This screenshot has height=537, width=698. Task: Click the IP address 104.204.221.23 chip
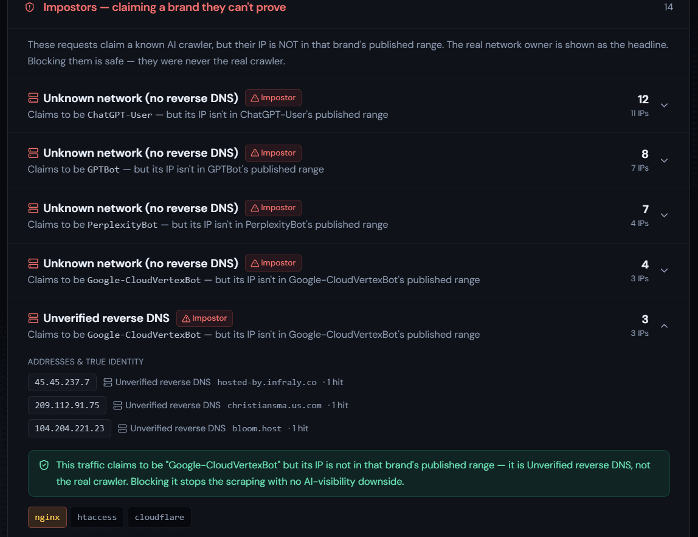point(69,428)
